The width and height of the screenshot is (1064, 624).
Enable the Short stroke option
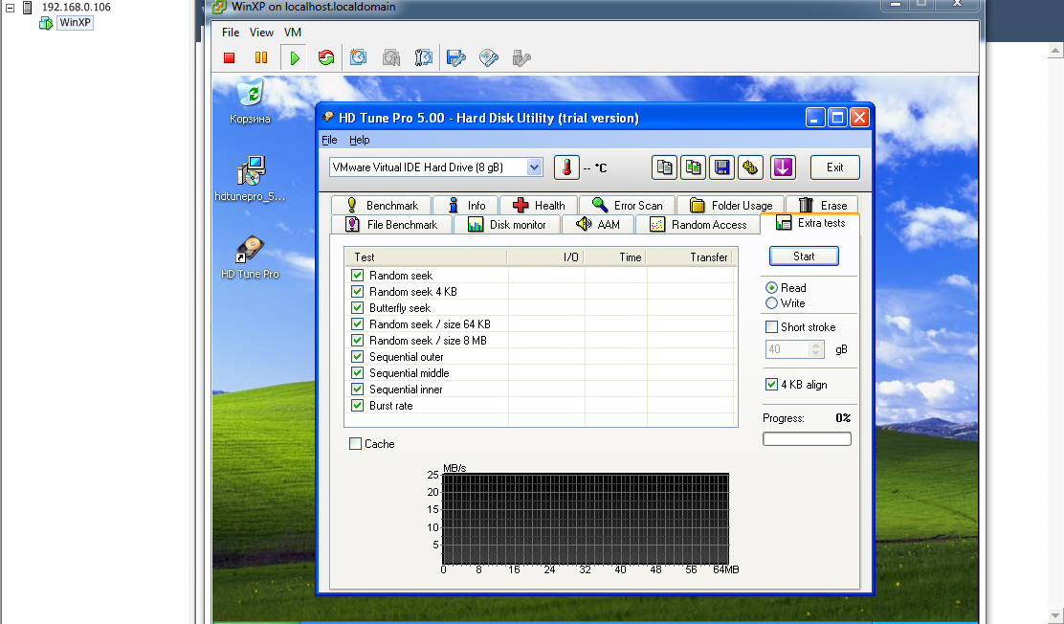771,327
